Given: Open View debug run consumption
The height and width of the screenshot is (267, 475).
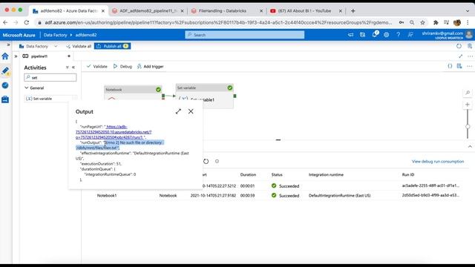Looking at the screenshot, I should click(x=438, y=162).
